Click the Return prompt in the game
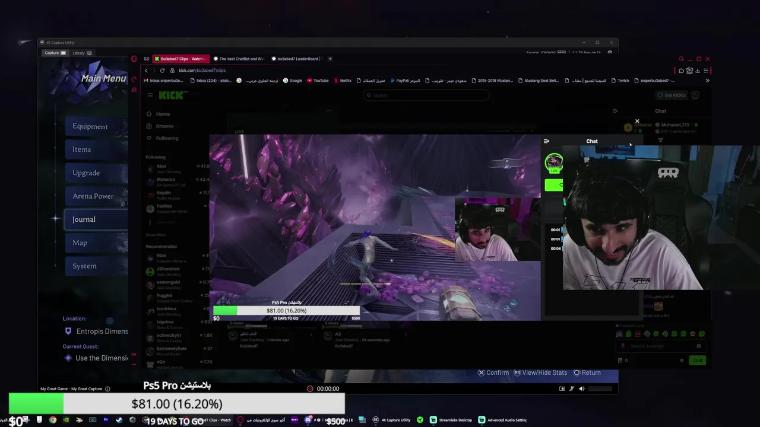The width and height of the screenshot is (760, 427). click(587, 372)
